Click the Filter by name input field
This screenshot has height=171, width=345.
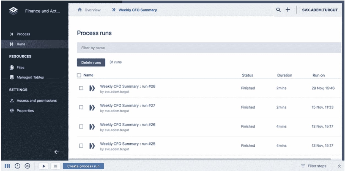pos(209,48)
